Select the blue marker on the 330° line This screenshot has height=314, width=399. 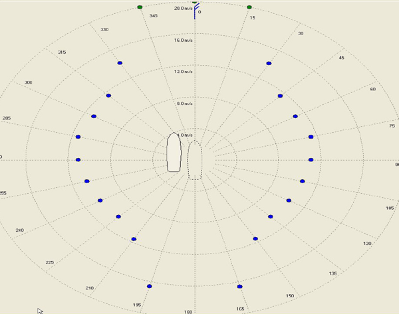click(x=120, y=63)
